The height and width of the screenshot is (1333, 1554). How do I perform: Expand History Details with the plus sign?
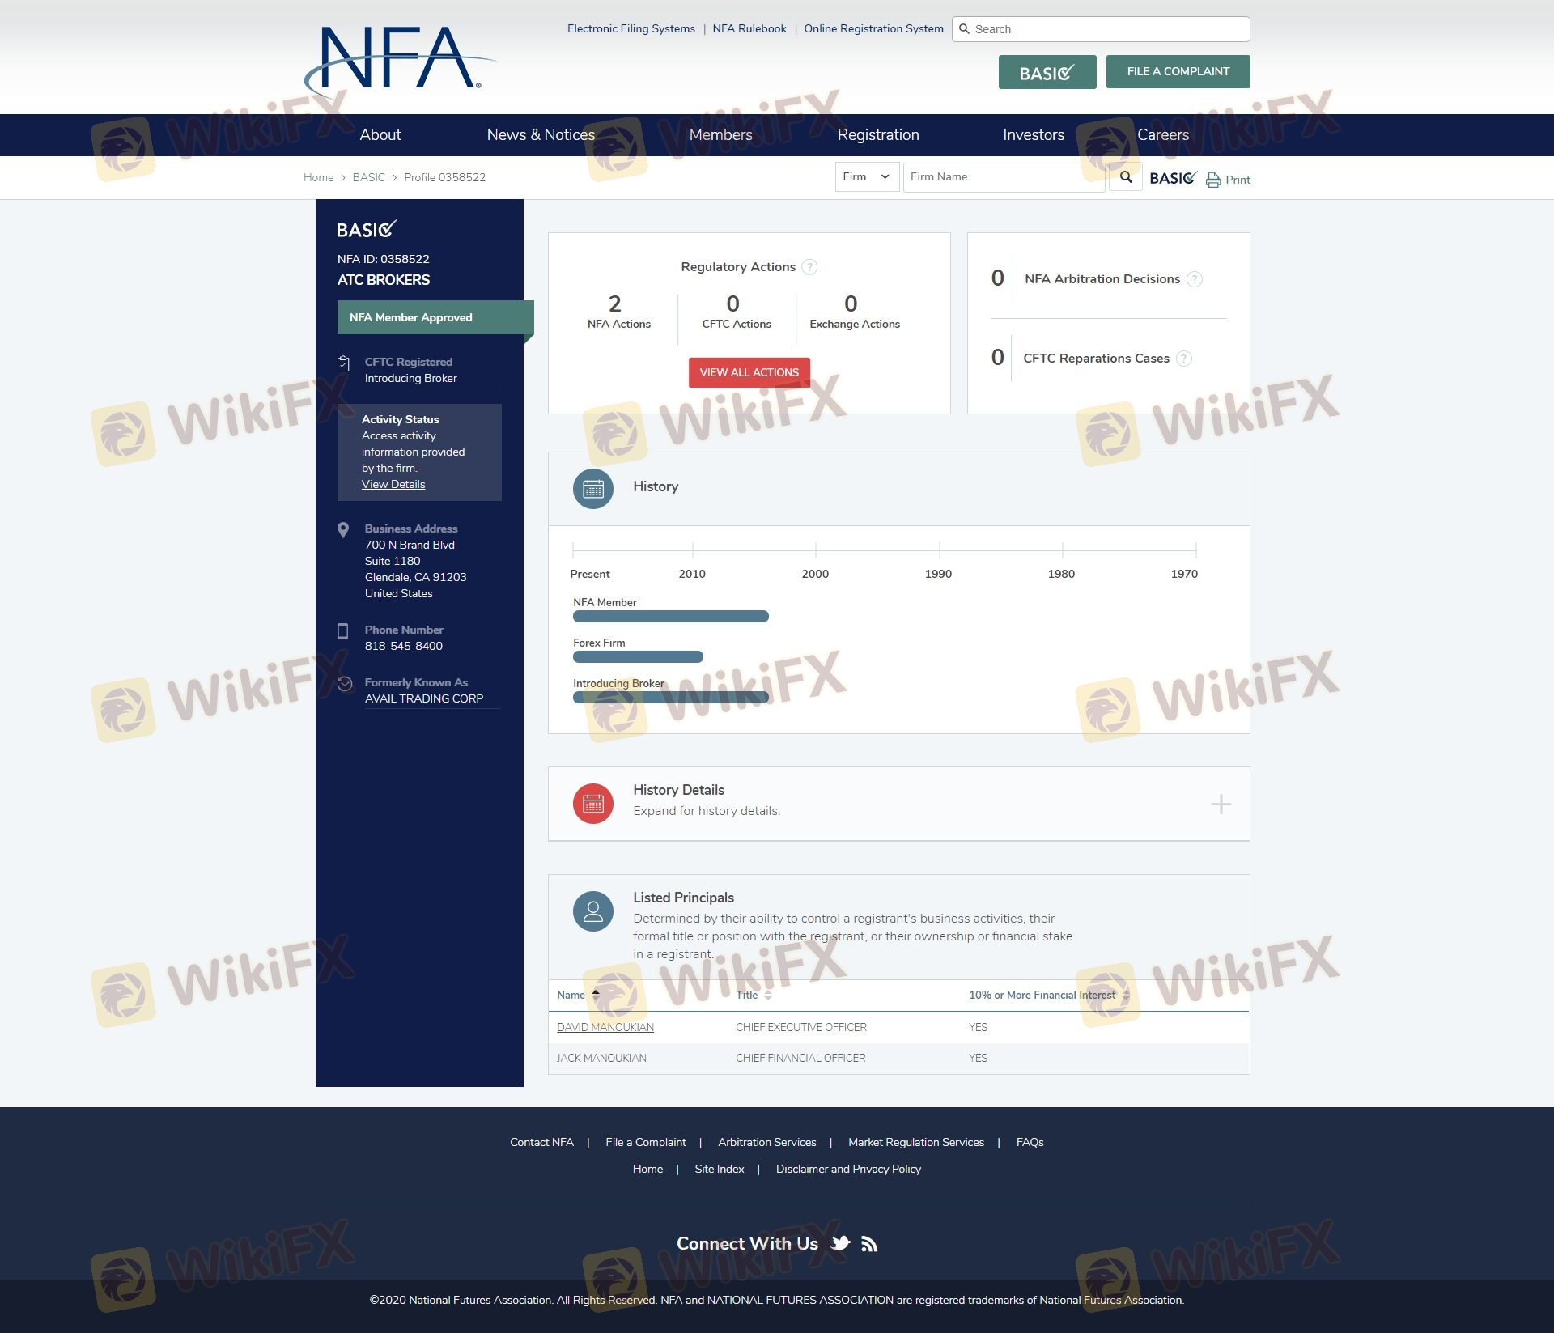(x=1221, y=804)
